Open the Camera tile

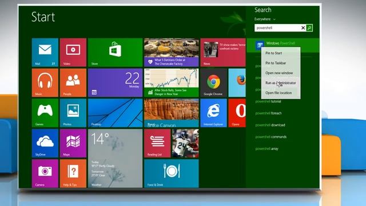pos(45,173)
